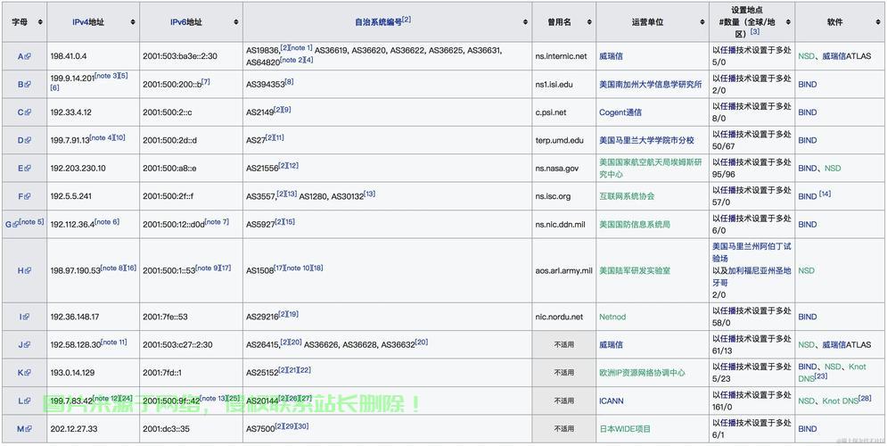The height and width of the screenshot is (446, 887).
Task: Select former name terp.umd.edu
Action: pos(558,140)
